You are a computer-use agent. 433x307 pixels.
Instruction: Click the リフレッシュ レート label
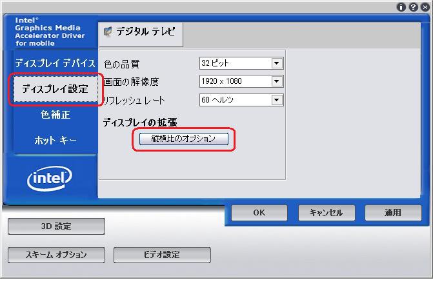coord(134,100)
